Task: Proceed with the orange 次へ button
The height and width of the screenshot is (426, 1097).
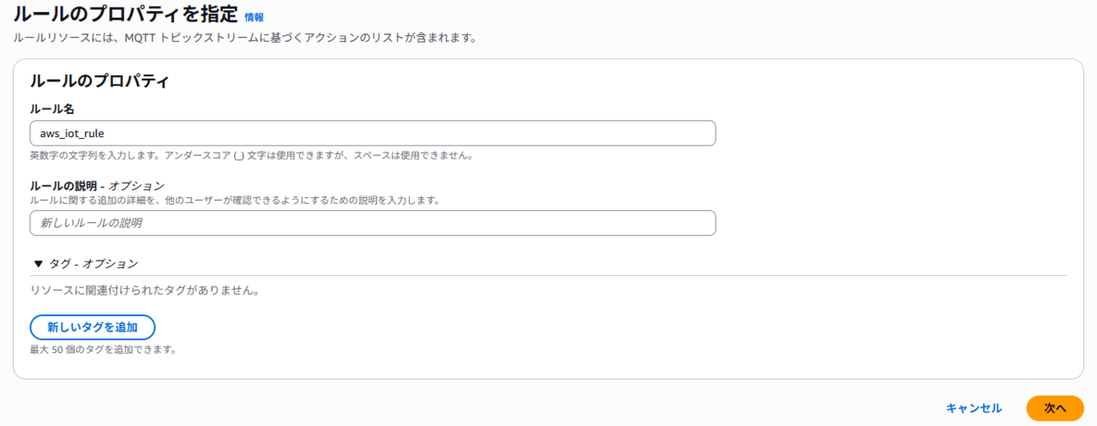Action: click(1054, 408)
